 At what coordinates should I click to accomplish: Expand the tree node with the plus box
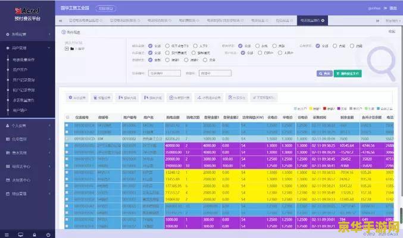tap(67, 49)
